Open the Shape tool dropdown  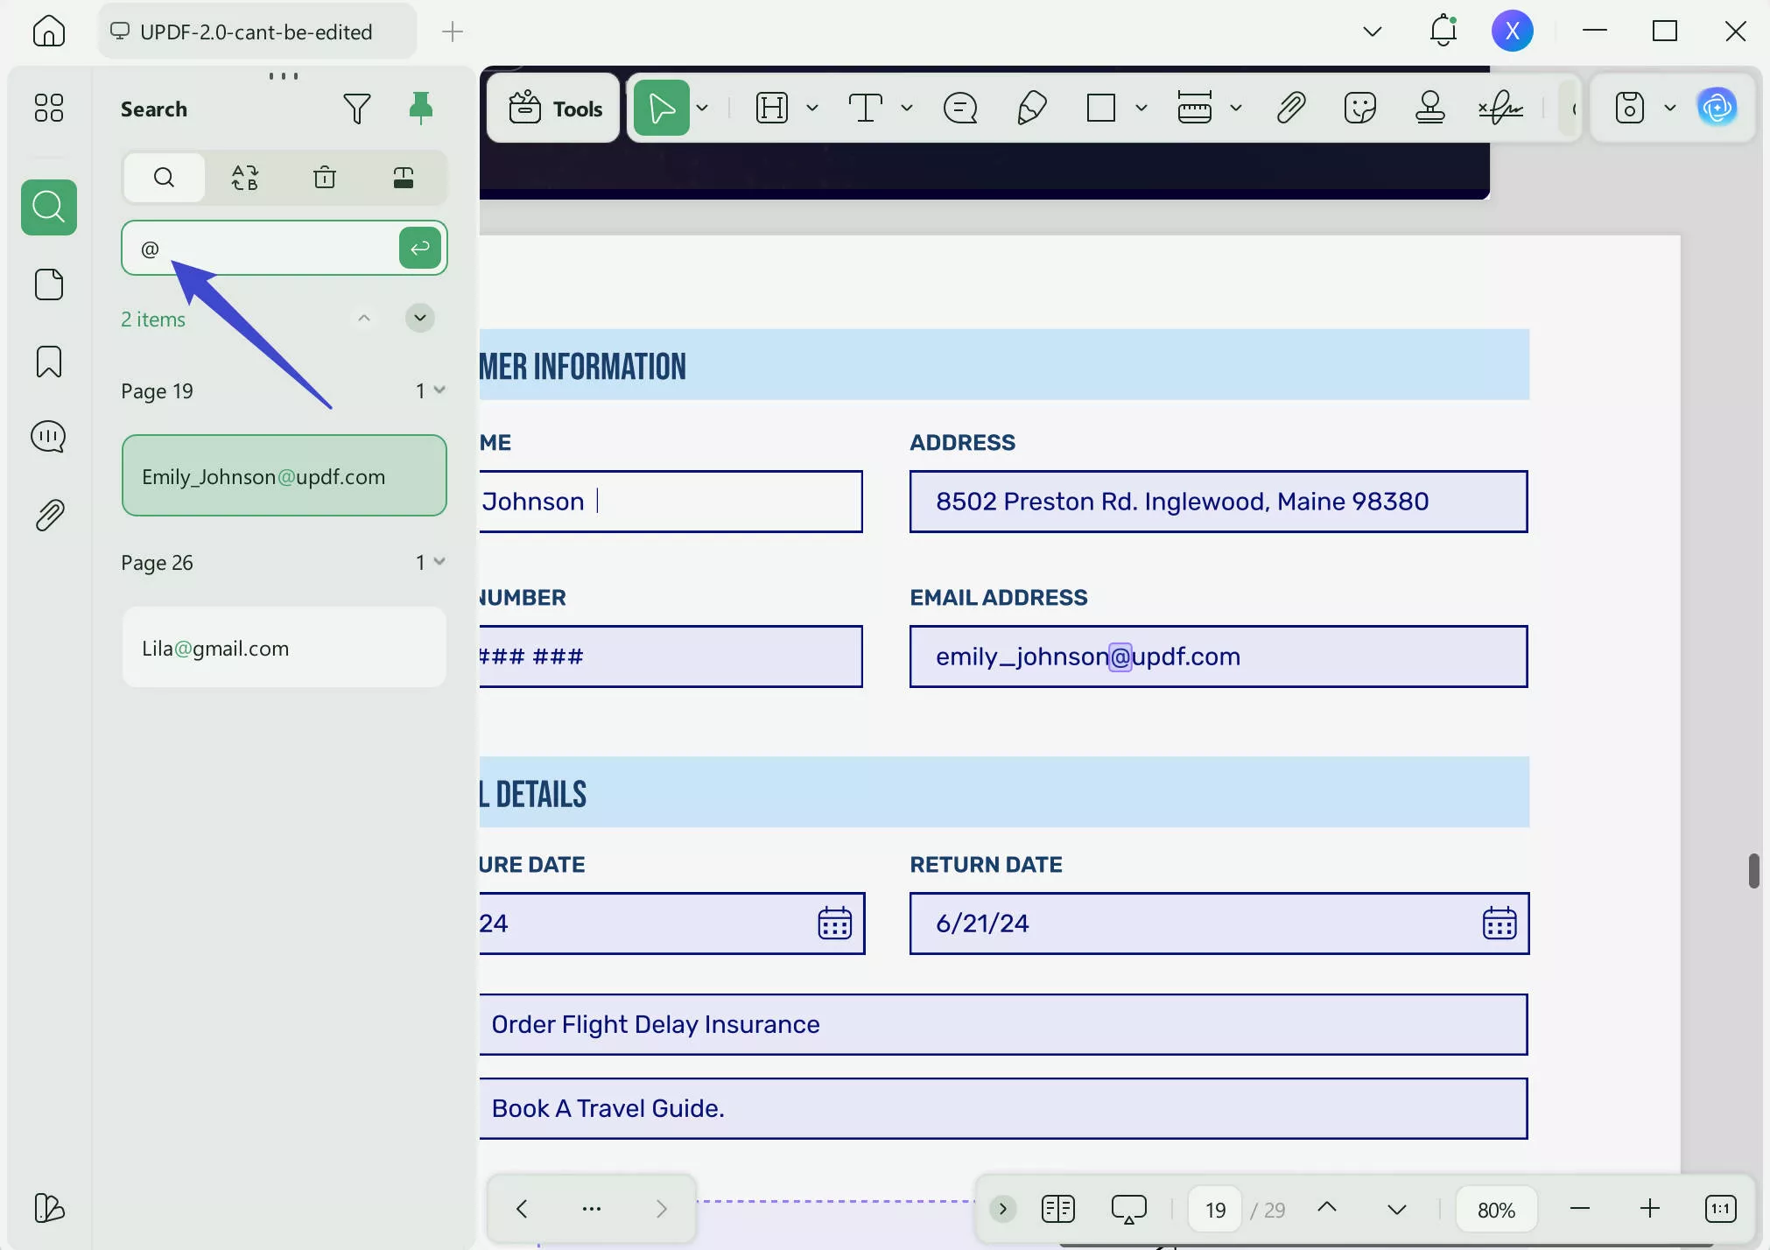(x=1141, y=107)
